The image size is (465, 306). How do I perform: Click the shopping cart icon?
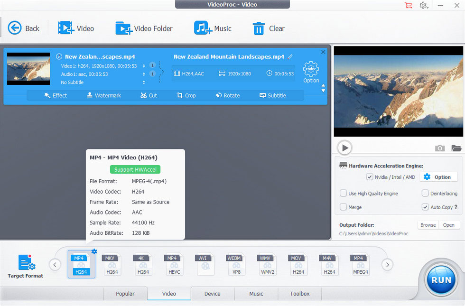click(x=409, y=5)
